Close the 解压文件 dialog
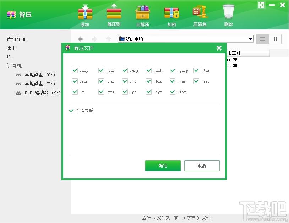Screen dimensions: 289x223 click(219, 48)
